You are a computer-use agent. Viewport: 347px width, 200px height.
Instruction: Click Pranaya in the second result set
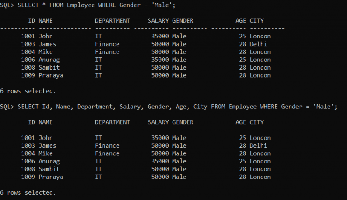pos(51,177)
